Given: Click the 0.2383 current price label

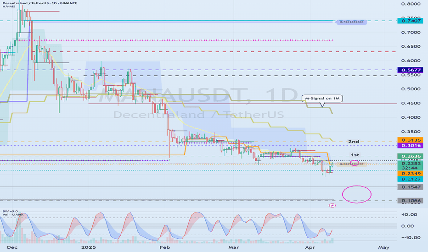Looking at the screenshot, I should (x=410, y=163).
